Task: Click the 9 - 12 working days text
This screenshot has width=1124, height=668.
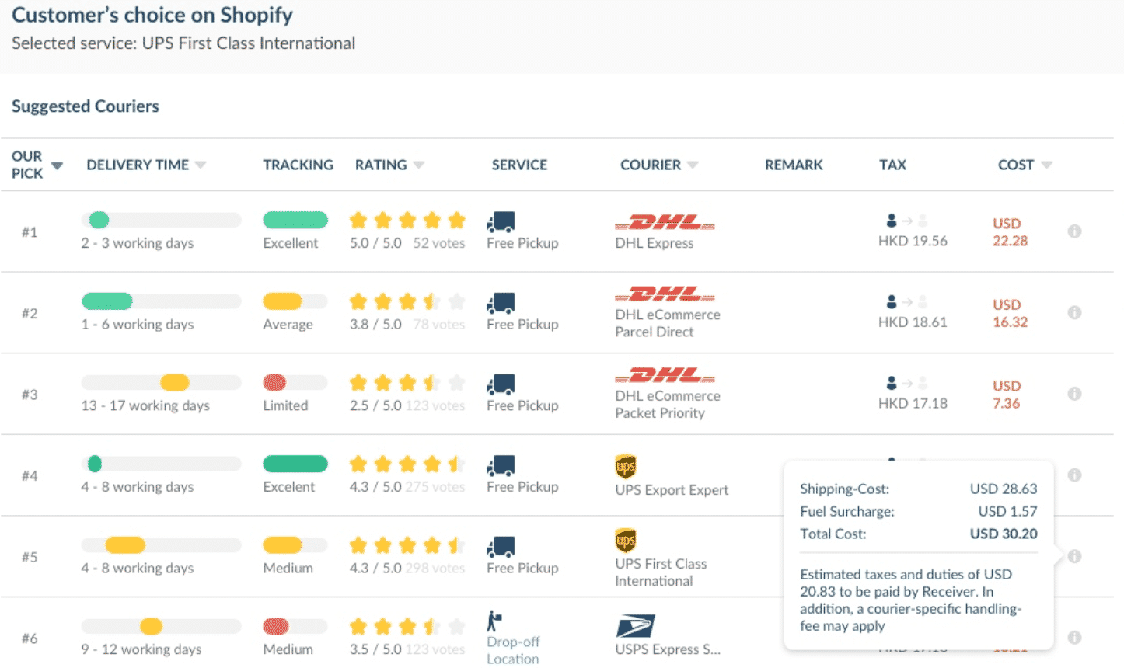Action: (x=141, y=649)
